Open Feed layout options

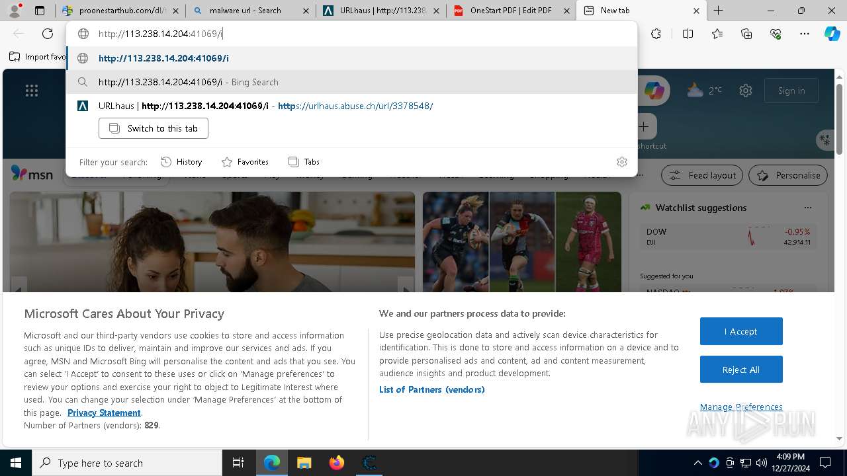click(703, 175)
